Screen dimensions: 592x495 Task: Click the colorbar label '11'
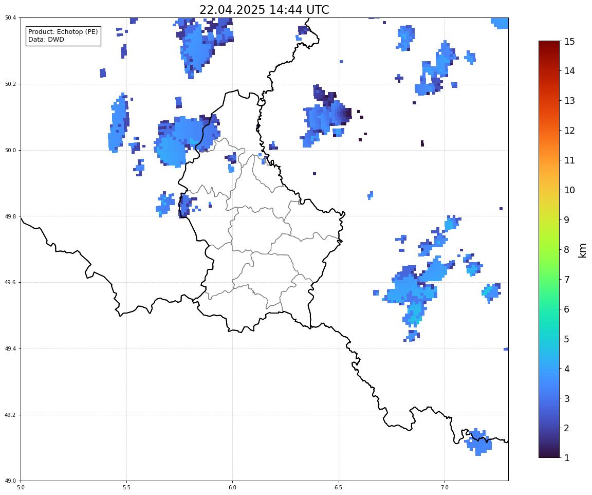[x=569, y=160]
